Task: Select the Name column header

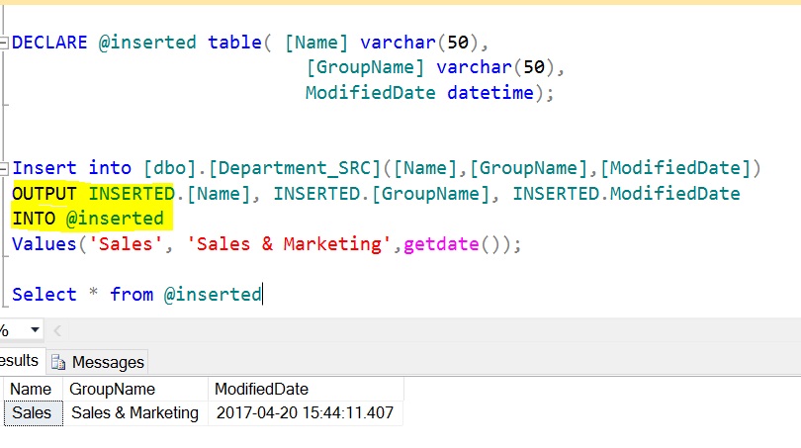Action: [30, 389]
